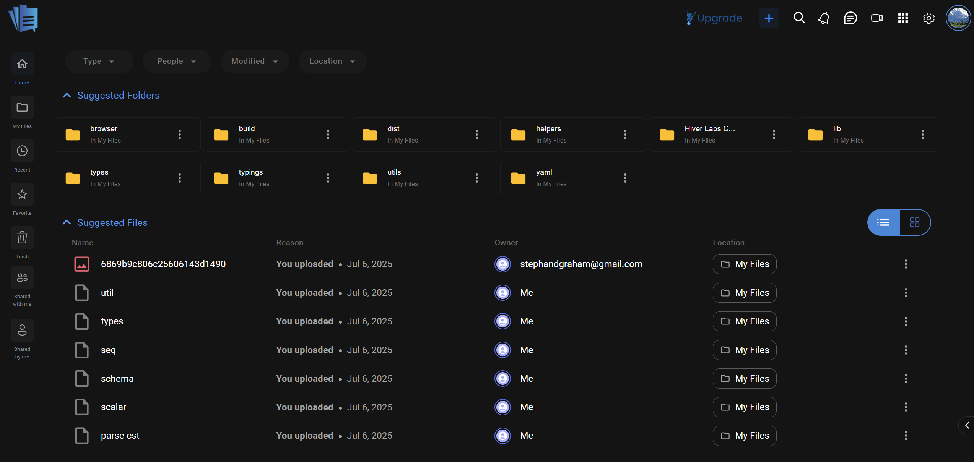974x462 pixels.
Task: Open more options for helpers folder
Action: pos(625,135)
